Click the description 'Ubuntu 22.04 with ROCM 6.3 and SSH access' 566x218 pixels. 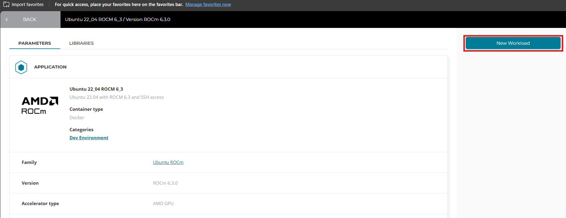click(117, 97)
